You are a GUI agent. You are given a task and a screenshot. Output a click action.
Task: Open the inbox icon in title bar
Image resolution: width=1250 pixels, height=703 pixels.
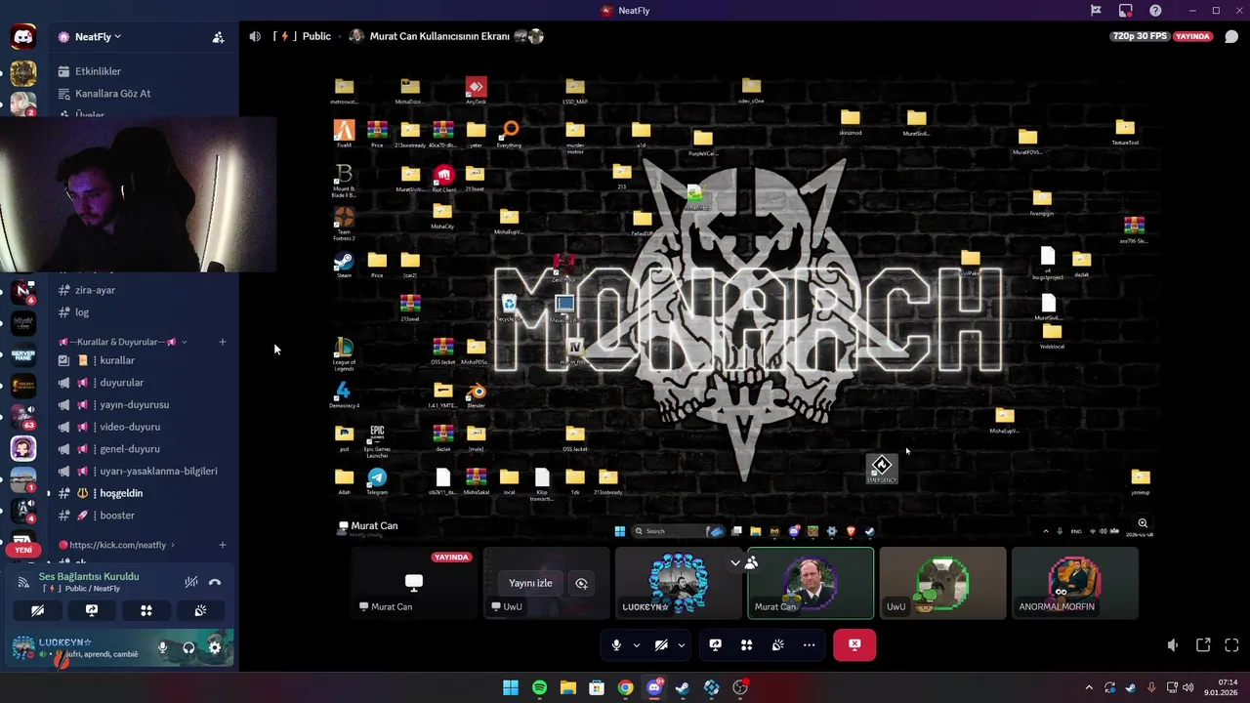pyautogui.click(x=1126, y=11)
